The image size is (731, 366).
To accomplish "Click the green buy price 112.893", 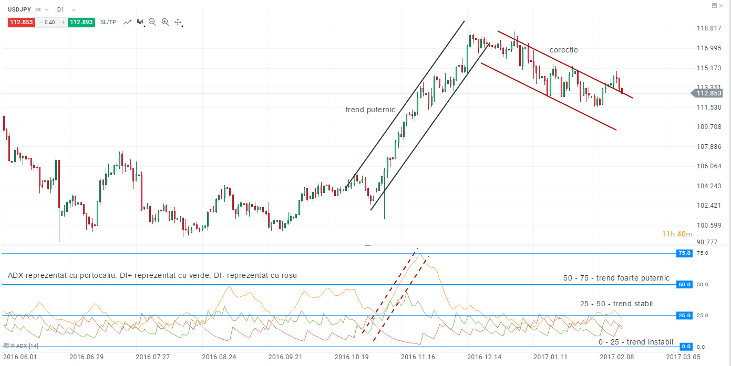I will [x=81, y=22].
